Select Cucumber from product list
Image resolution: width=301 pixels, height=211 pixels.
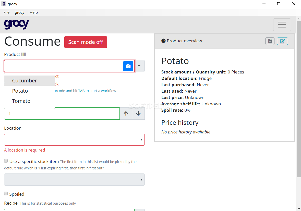pyautogui.click(x=30, y=81)
